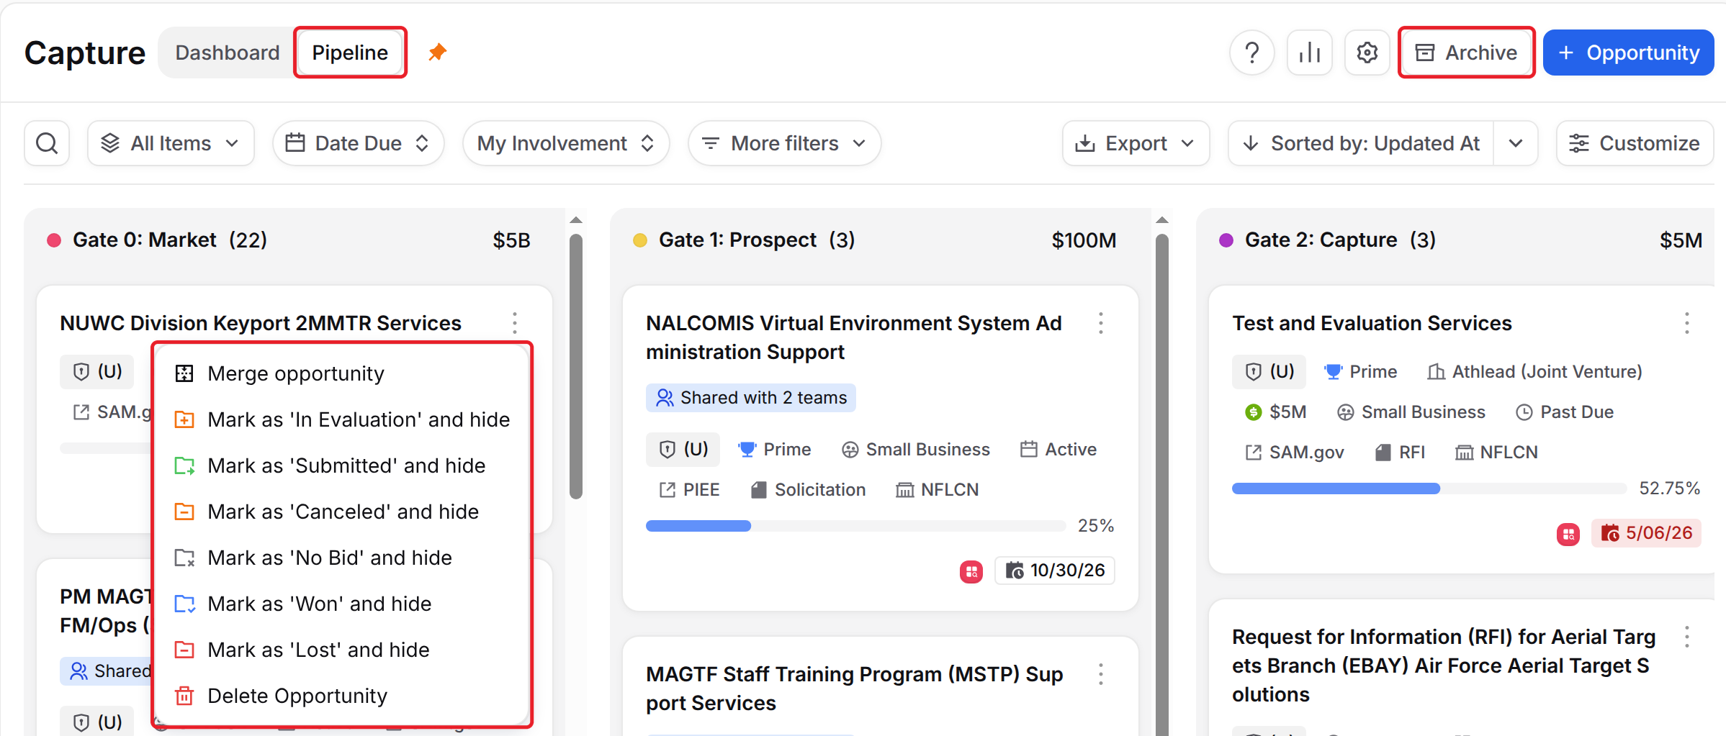Click the 10/30/26 due date chip
The image size is (1726, 736).
1055,571
